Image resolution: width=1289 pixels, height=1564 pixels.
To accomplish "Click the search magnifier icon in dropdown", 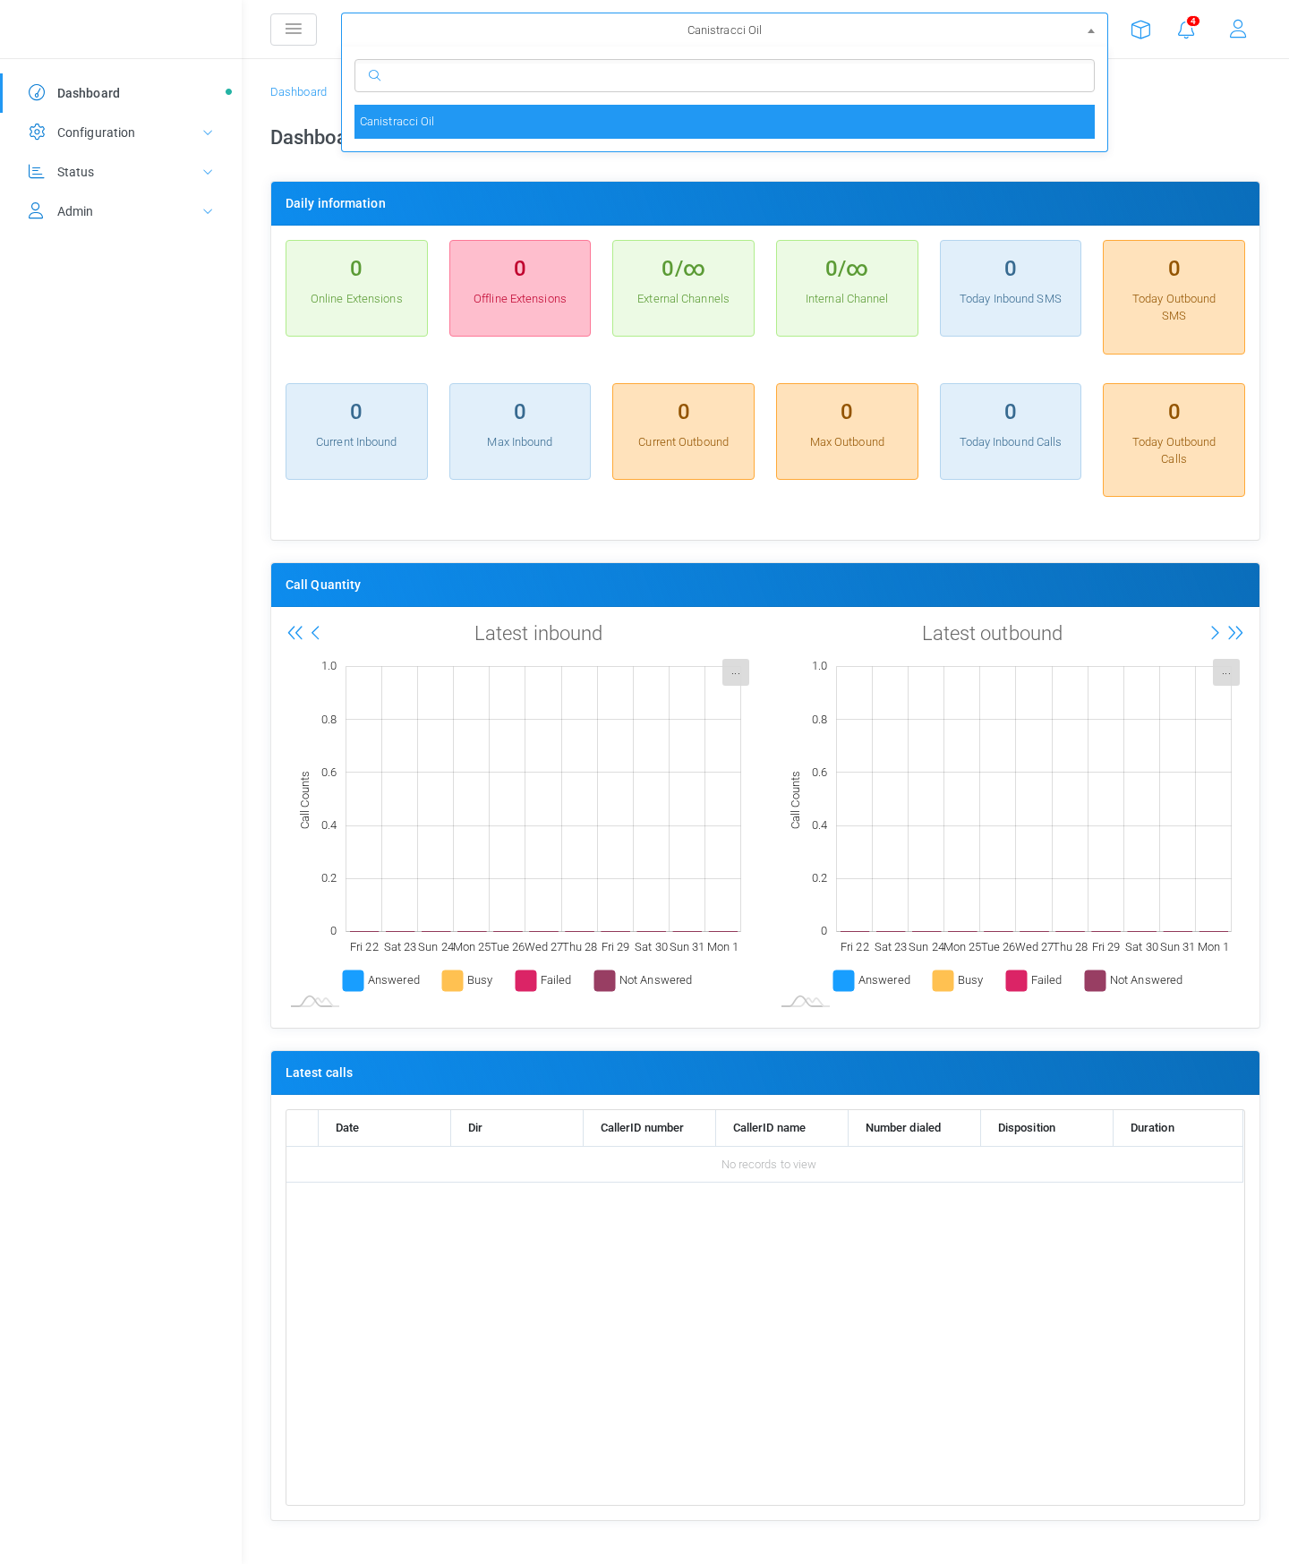I will point(375,75).
